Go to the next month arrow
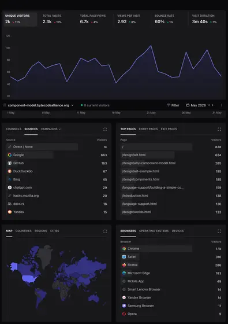Viewport: 228px width, 324px height. (x=212, y=105)
